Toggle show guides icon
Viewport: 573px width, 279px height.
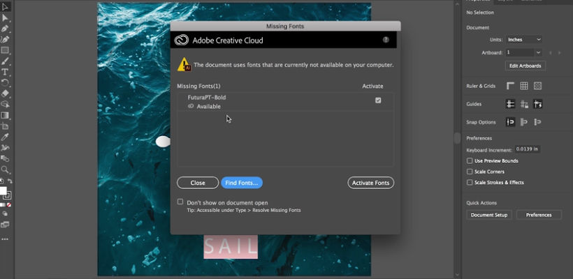[x=511, y=105]
